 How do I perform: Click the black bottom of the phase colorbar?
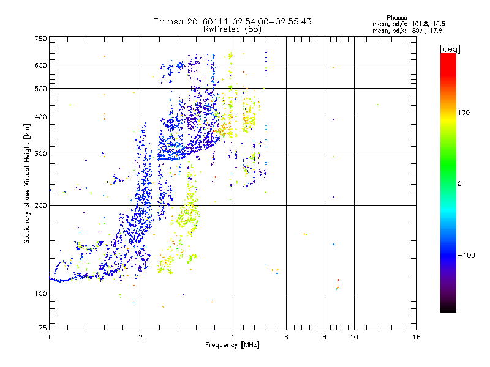point(448,308)
